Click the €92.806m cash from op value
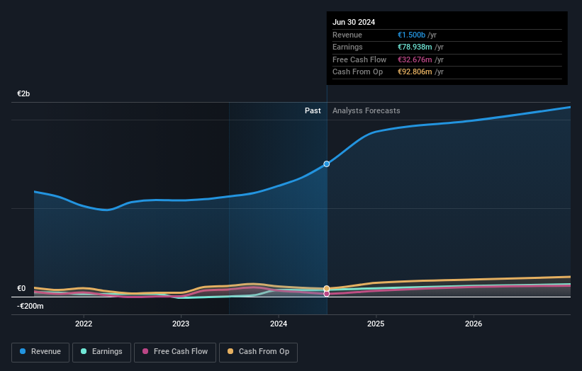The height and width of the screenshot is (371, 582). point(415,72)
